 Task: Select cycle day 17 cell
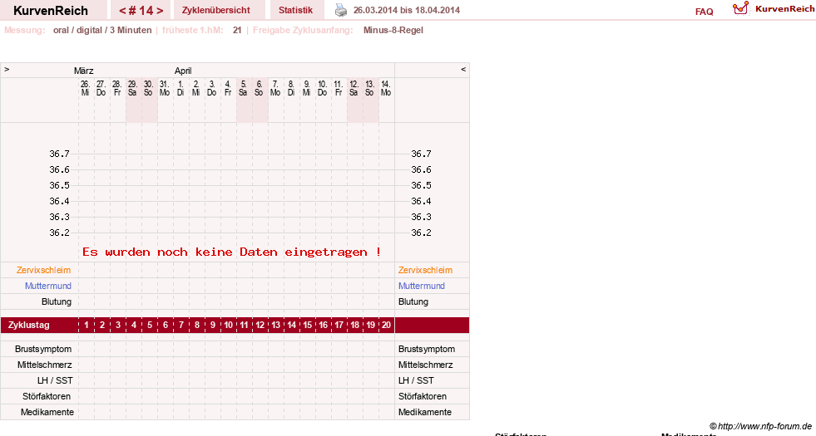(x=339, y=325)
